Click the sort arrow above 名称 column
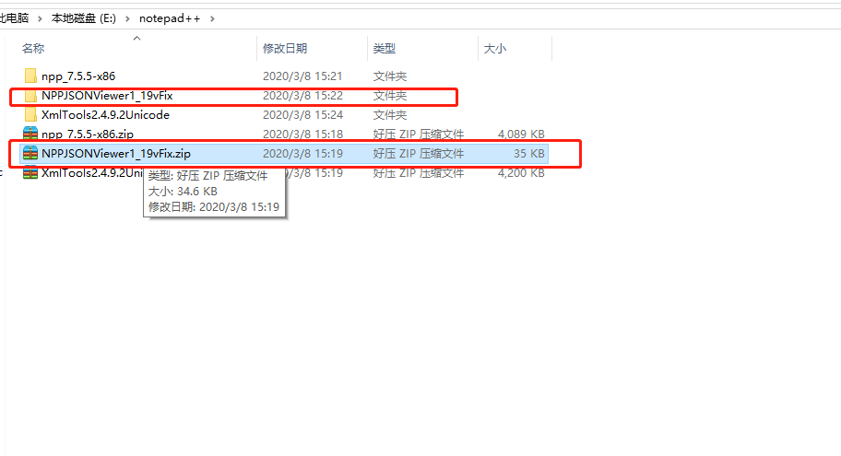Image resolution: width=841 pixels, height=456 pixels. tap(136, 38)
